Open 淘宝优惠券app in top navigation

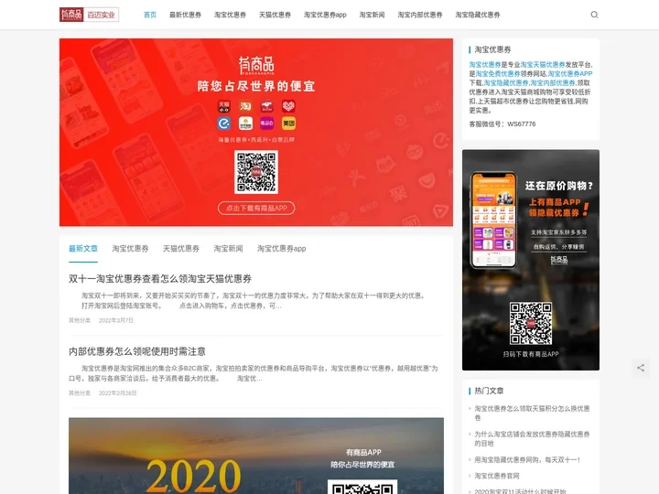click(325, 15)
